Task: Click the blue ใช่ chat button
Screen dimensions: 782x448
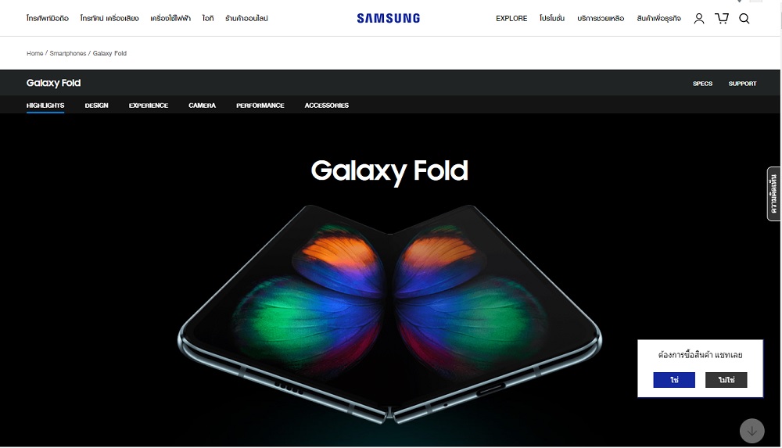Action: (x=674, y=380)
